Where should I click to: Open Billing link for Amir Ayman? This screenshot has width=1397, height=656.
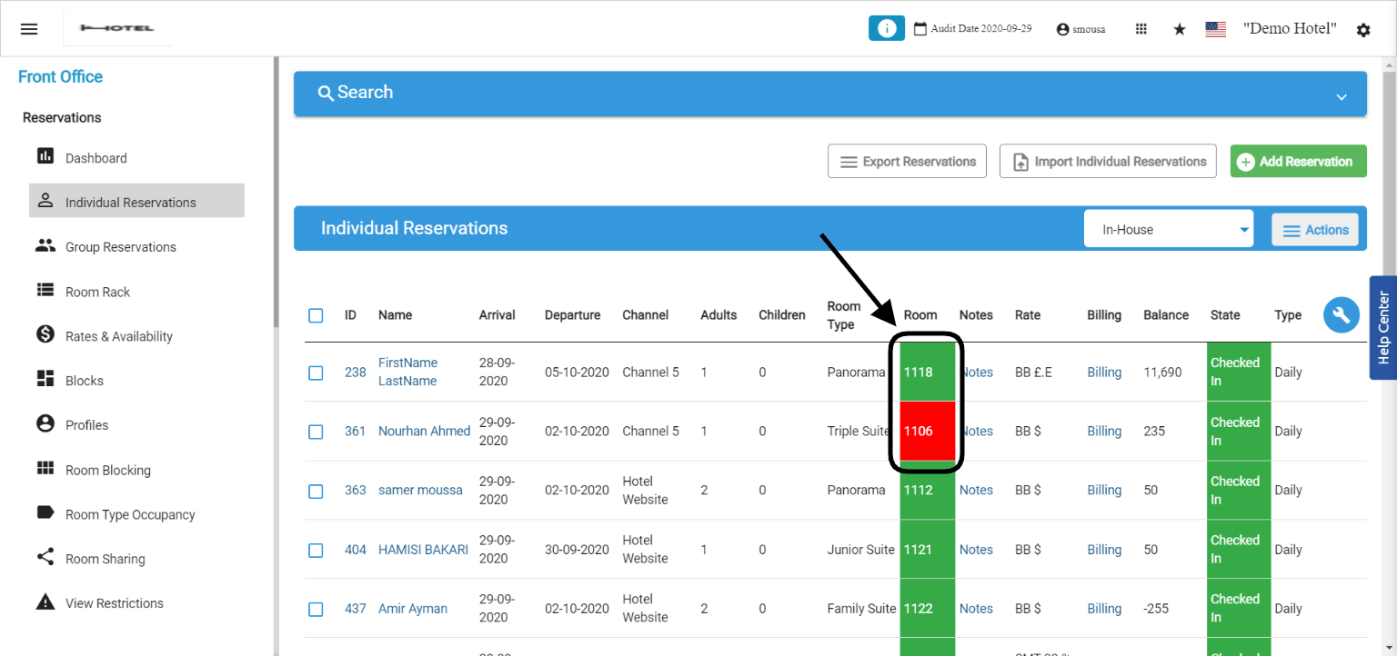pyautogui.click(x=1104, y=609)
